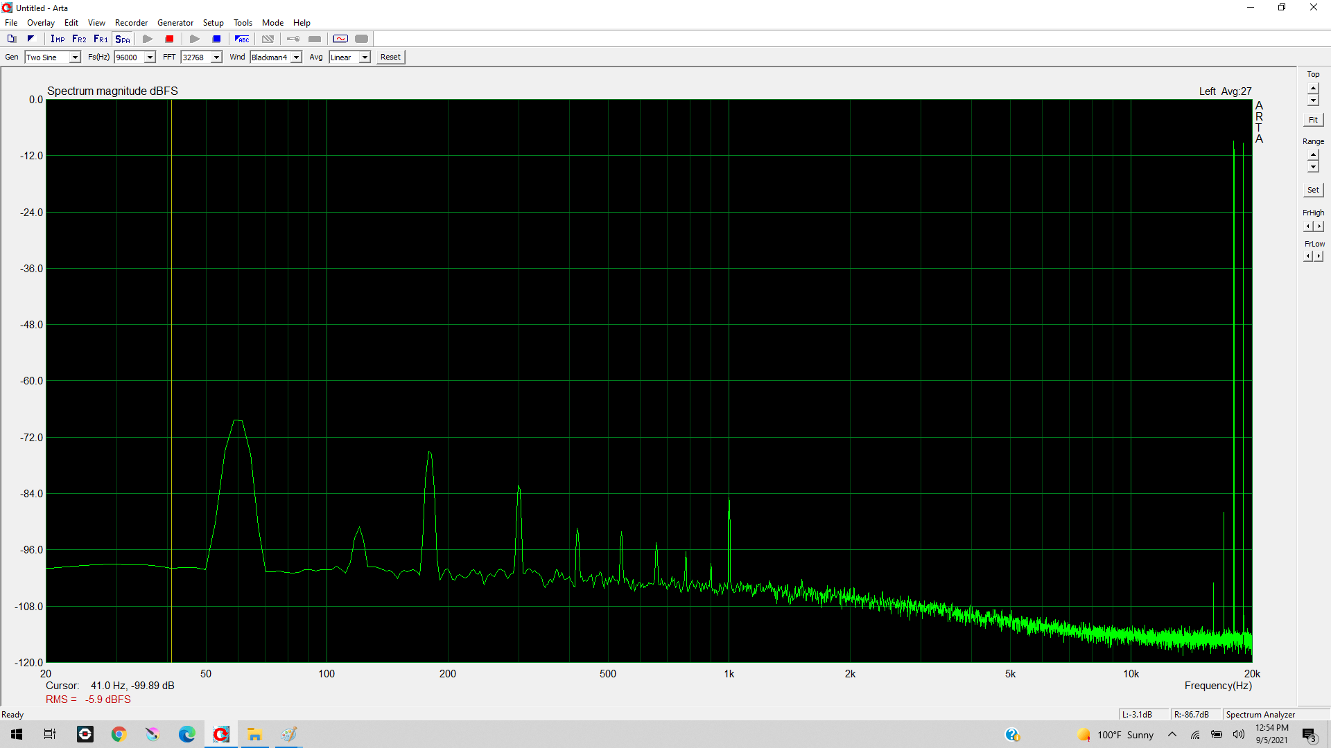Viewport: 1331px width, 748px height.
Task: Open the View menu
Action: click(96, 23)
